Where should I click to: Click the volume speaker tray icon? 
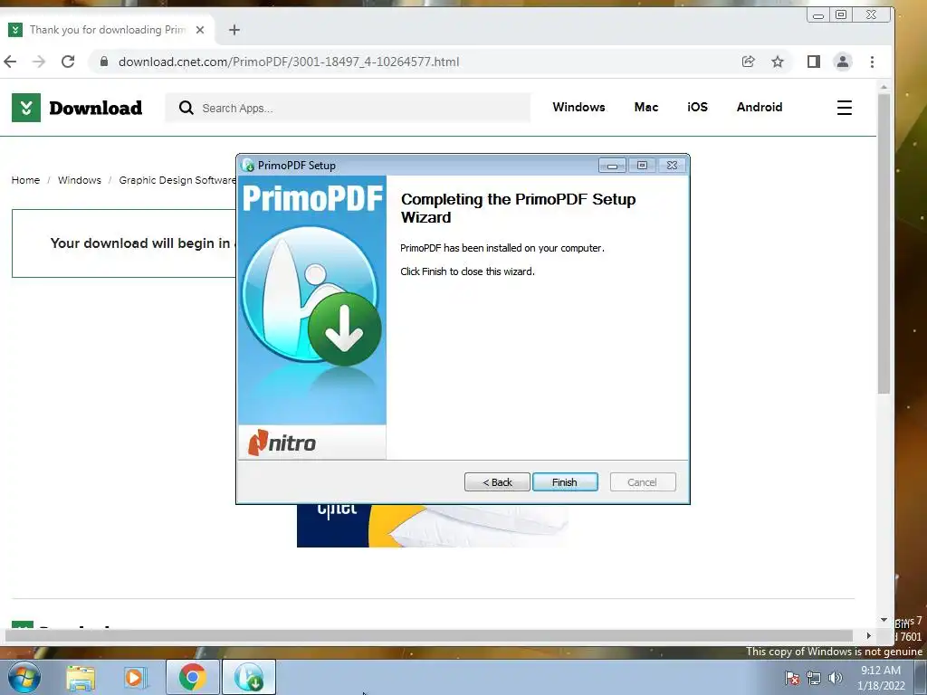click(836, 678)
